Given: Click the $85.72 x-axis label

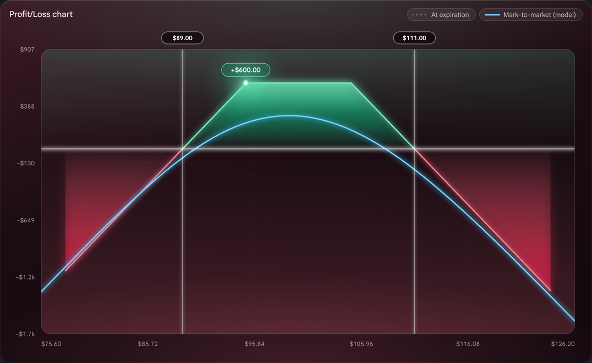Looking at the screenshot, I should click(x=147, y=344).
